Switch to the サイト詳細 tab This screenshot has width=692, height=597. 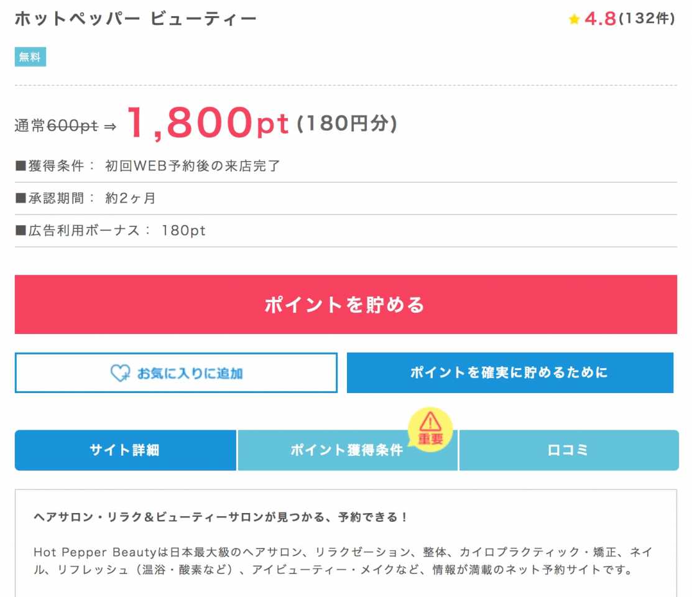[126, 450]
